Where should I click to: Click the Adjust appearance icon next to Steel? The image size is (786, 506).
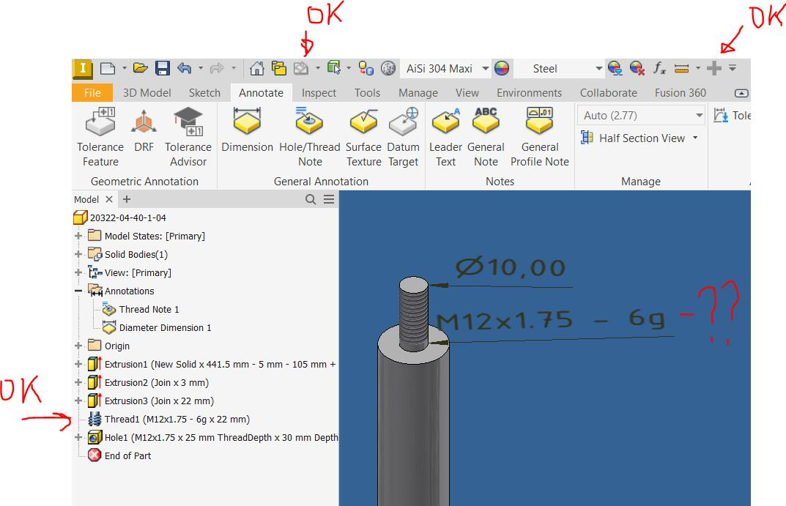[615, 68]
